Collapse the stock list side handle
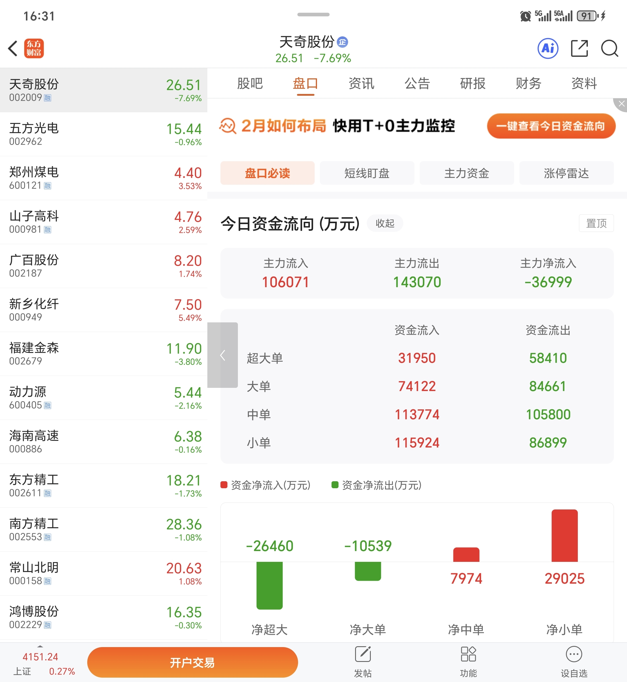 tap(222, 355)
